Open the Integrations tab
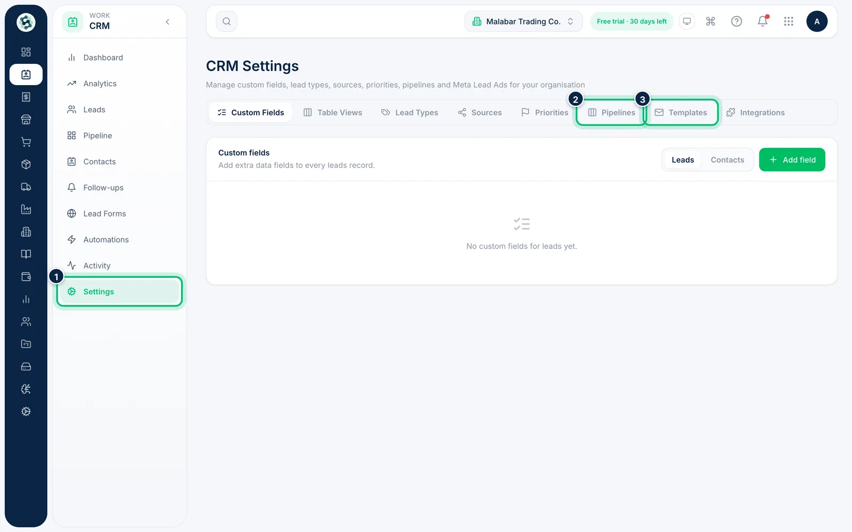Image resolution: width=852 pixels, height=532 pixels. coord(756,112)
